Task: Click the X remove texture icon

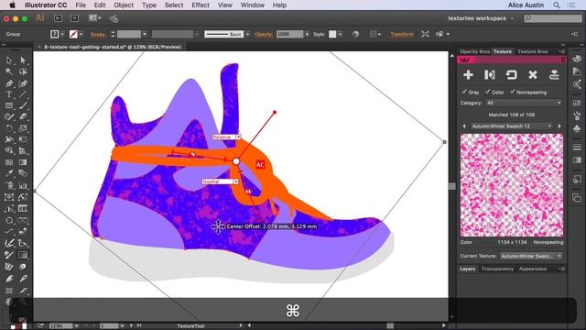Action: 533,75
